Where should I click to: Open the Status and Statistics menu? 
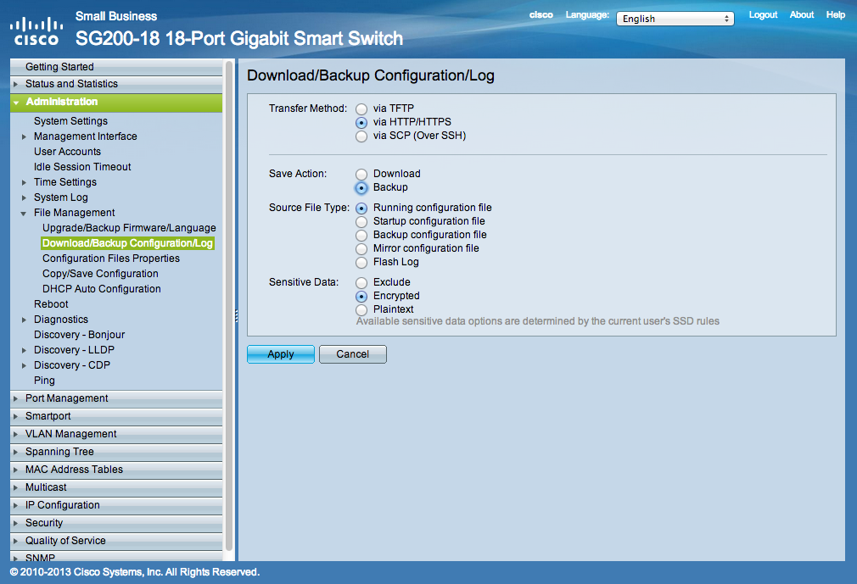[x=116, y=84]
